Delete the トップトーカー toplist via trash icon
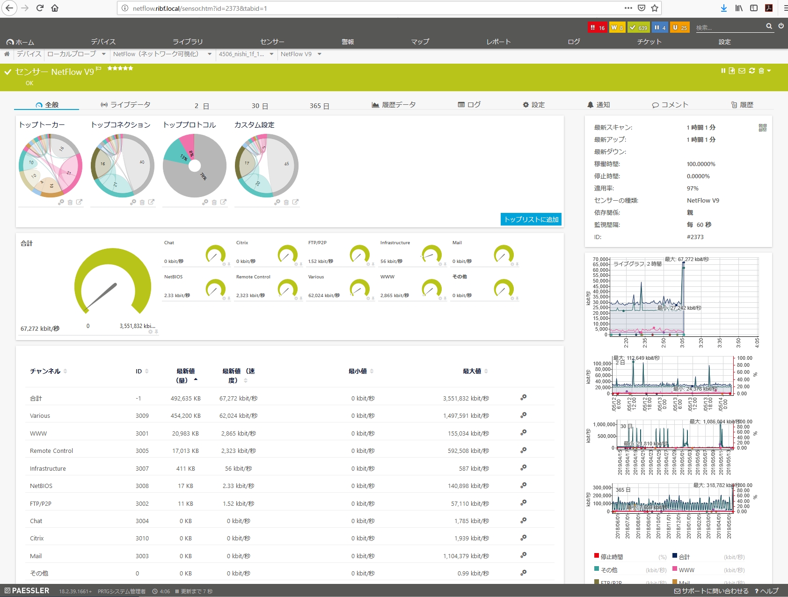 [70, 203]
